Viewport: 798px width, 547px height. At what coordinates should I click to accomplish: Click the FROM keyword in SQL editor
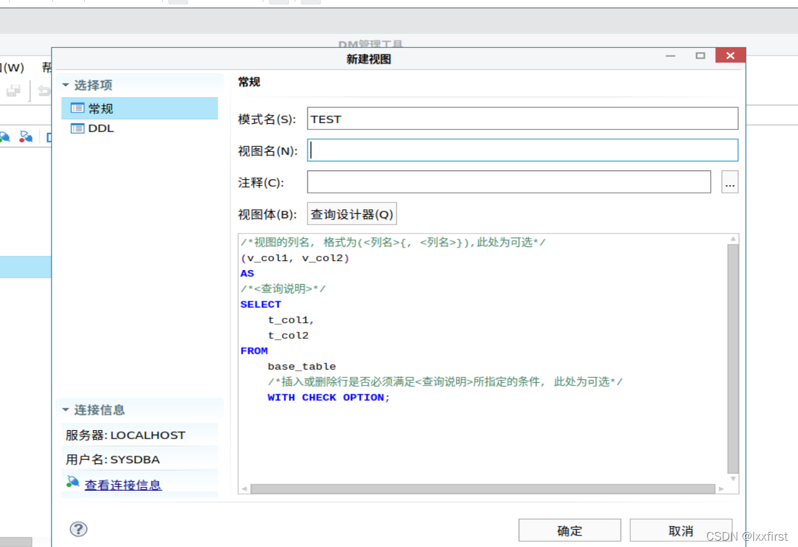pyautogui.click(x=254, y=351)
